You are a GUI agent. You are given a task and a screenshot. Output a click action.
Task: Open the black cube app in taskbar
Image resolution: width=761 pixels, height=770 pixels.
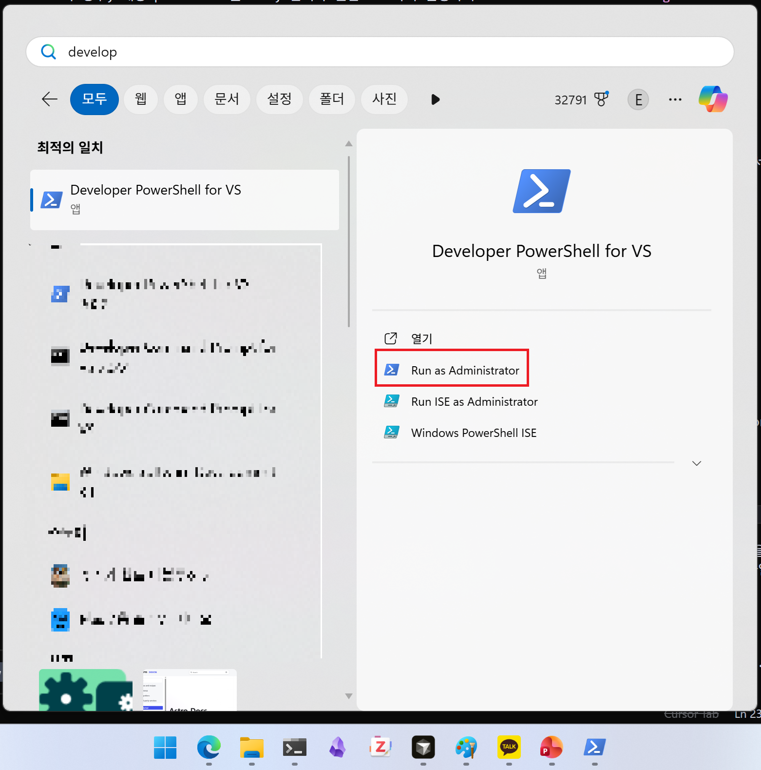click(x=423, y=747)
